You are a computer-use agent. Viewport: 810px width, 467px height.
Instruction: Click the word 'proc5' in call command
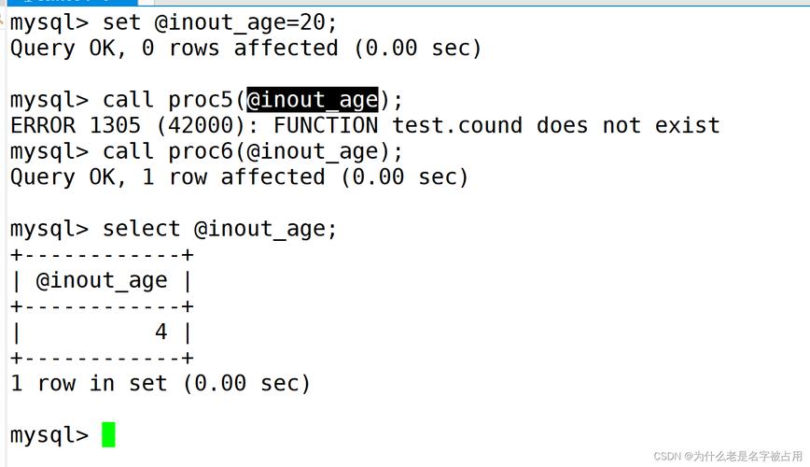(x=201, y=100)
